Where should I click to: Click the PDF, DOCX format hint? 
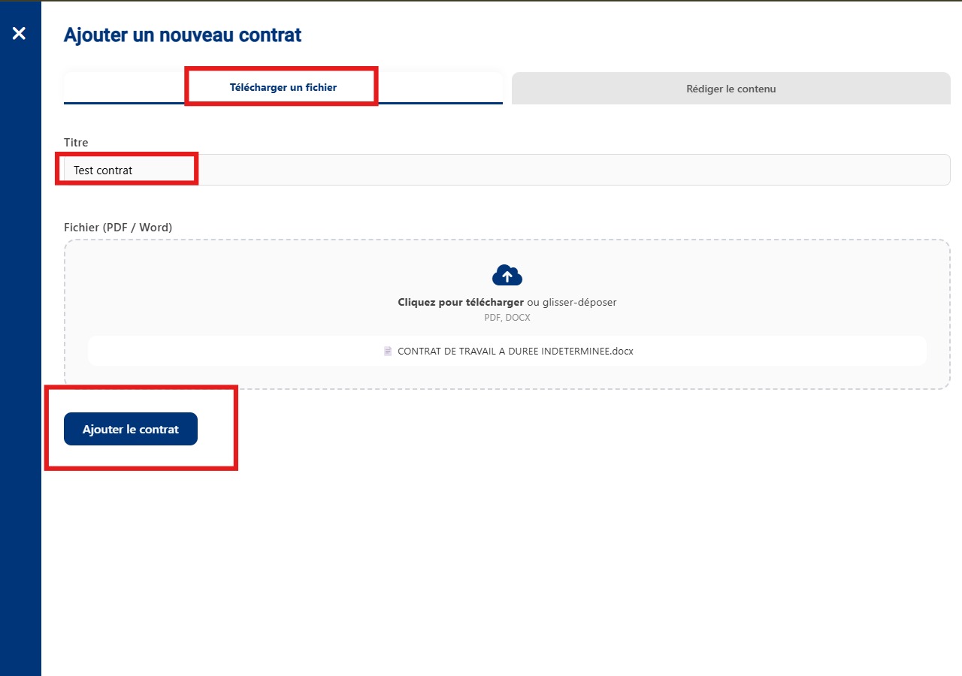pos(507,318)
